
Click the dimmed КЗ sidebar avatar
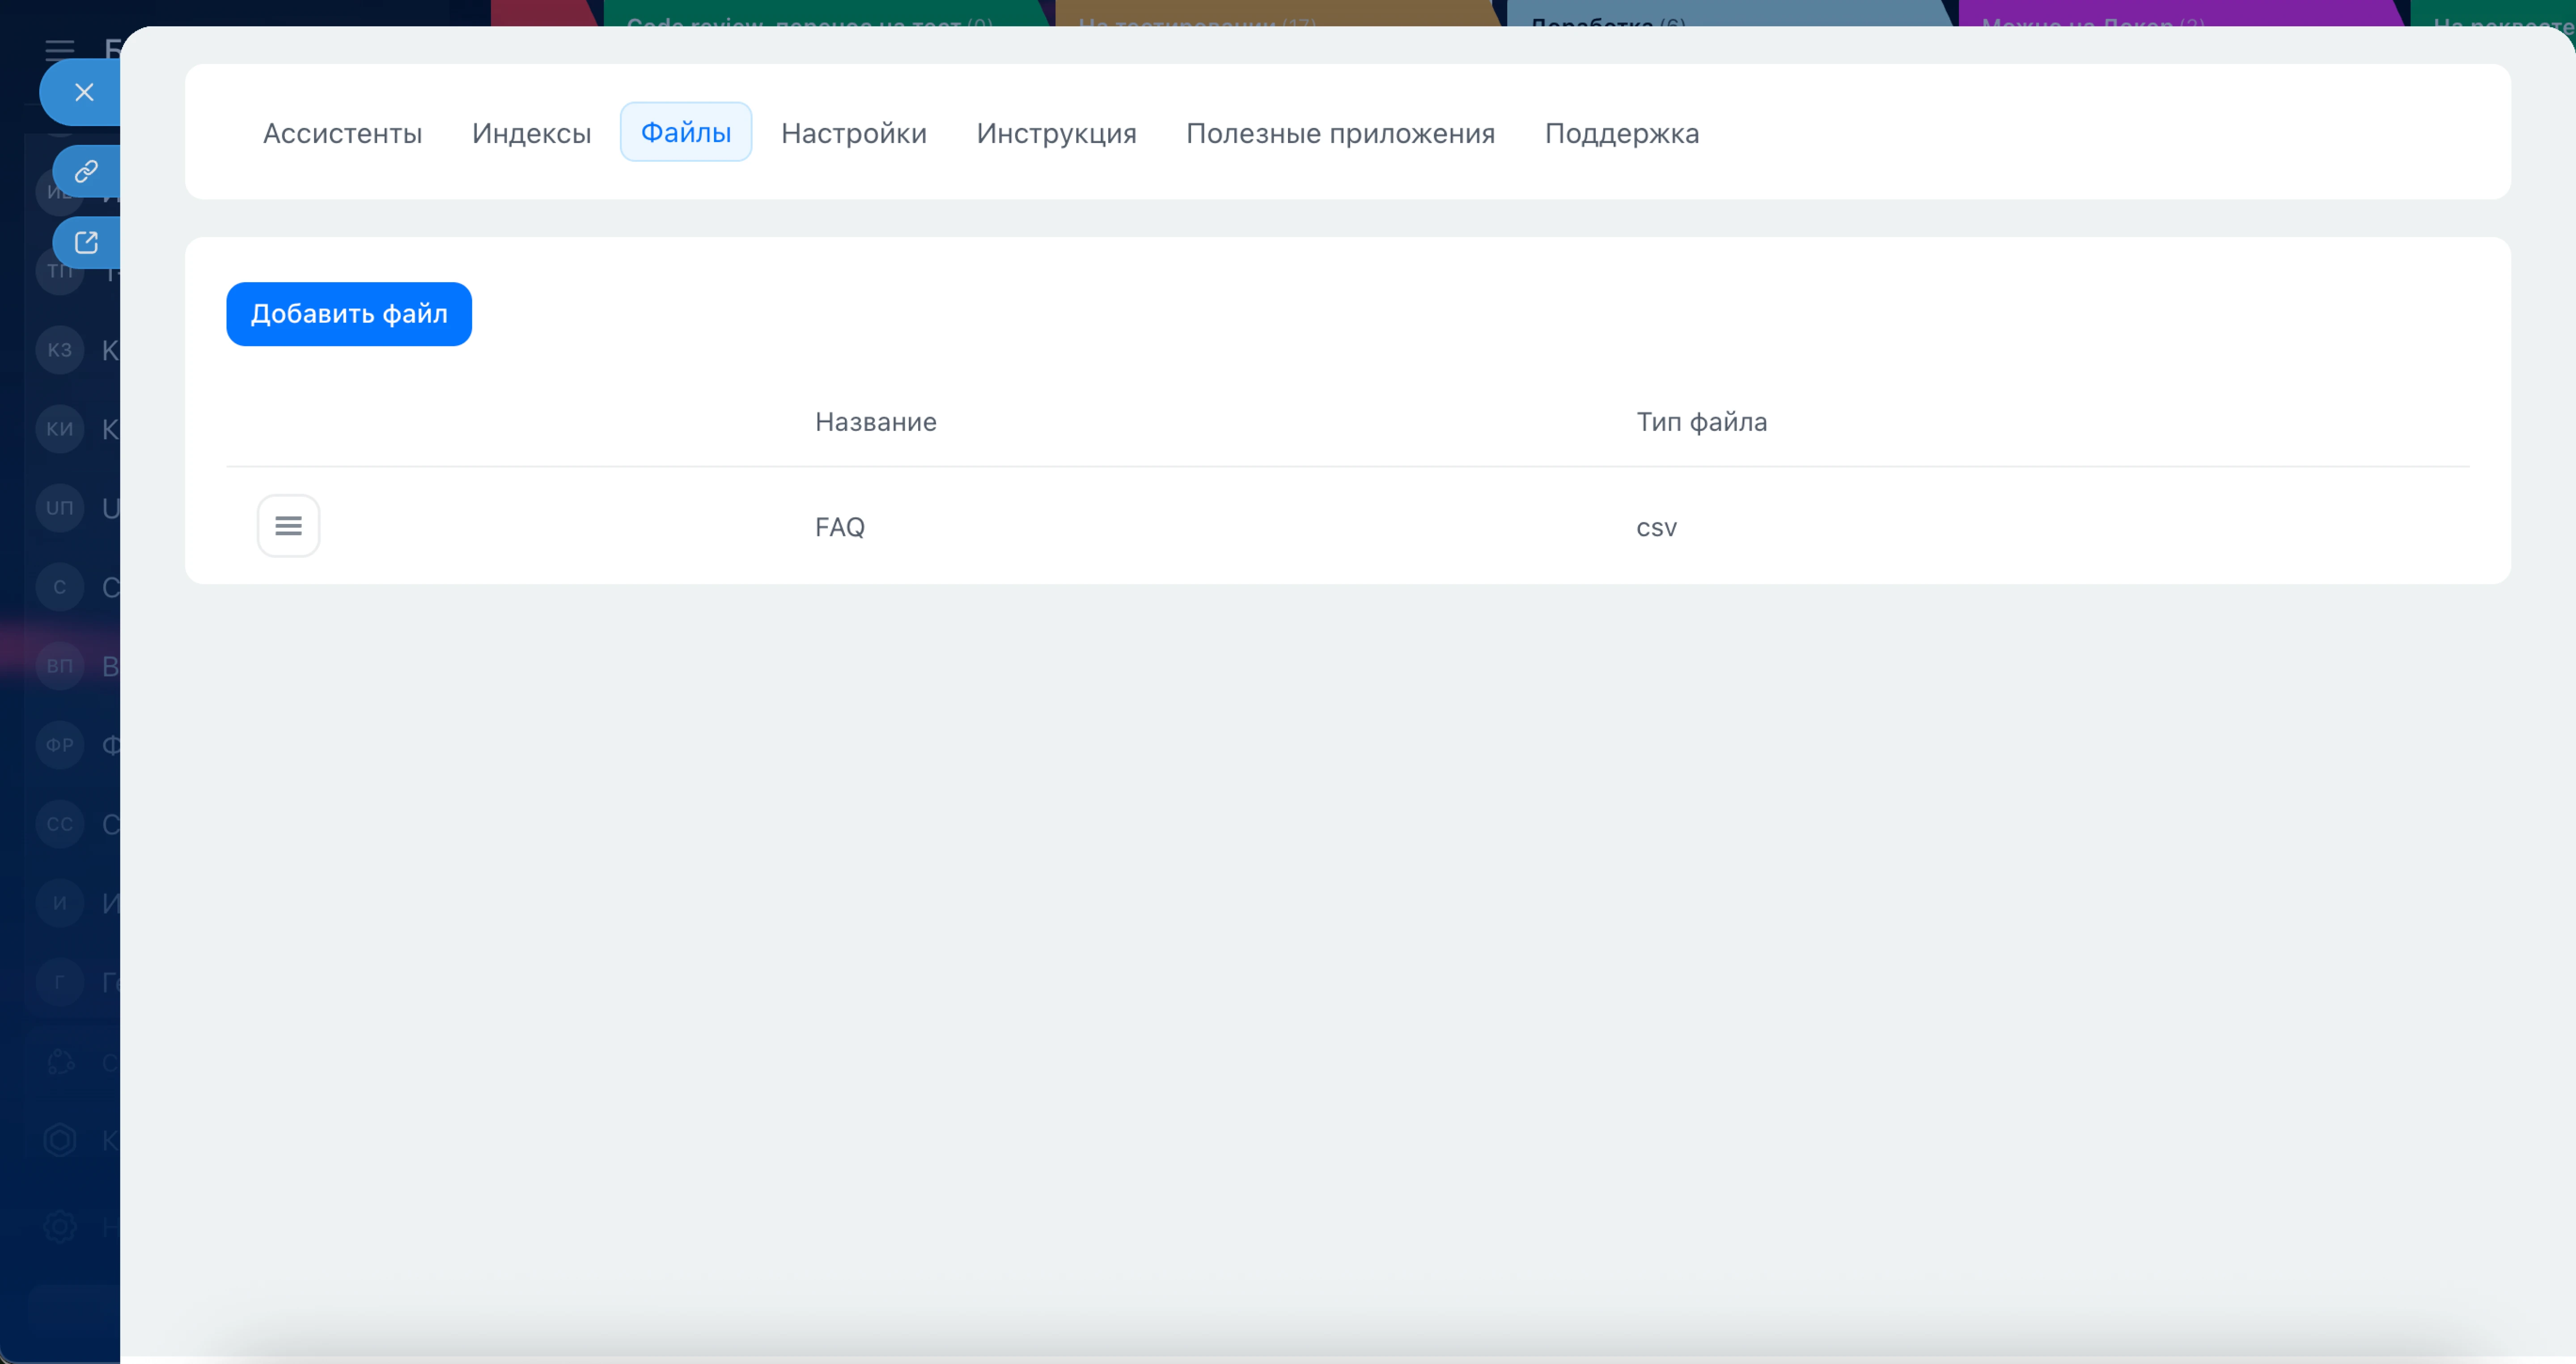pyautogui.click(x=60, y=350)
